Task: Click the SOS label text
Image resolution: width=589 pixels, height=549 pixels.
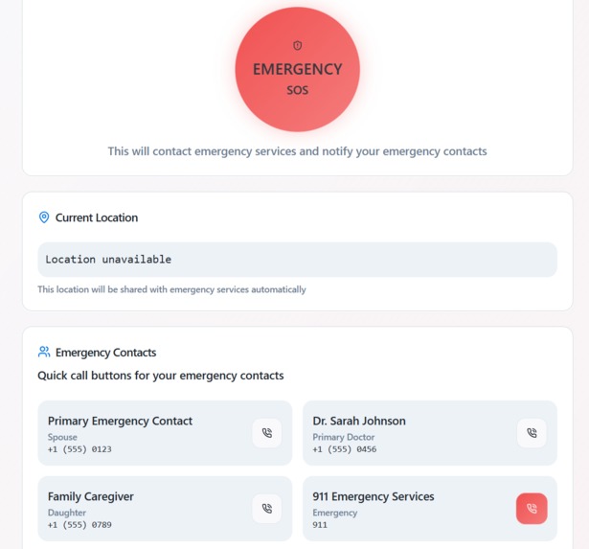Action: point(298,90)
